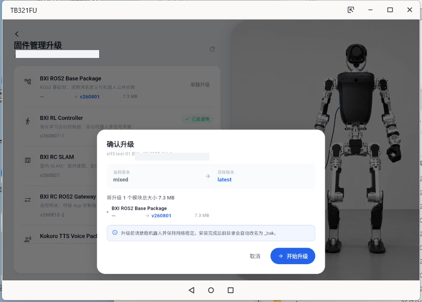
Task: Click the 目标版本 label in the dialog
Action: pyautogui.click(x=226, y=172)
